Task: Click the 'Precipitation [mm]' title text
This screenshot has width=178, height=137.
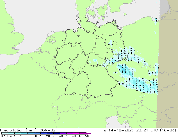Action: click(x=18, y=130)
